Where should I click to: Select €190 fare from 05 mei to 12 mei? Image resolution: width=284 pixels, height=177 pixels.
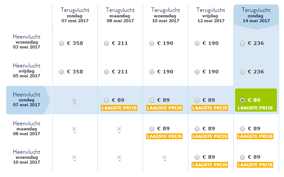pos(197,72)
